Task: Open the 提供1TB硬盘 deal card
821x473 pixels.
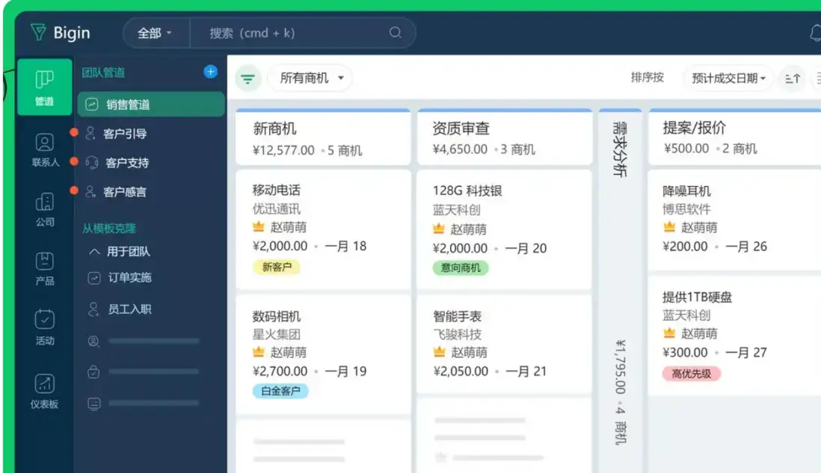Action: (734, 336)
